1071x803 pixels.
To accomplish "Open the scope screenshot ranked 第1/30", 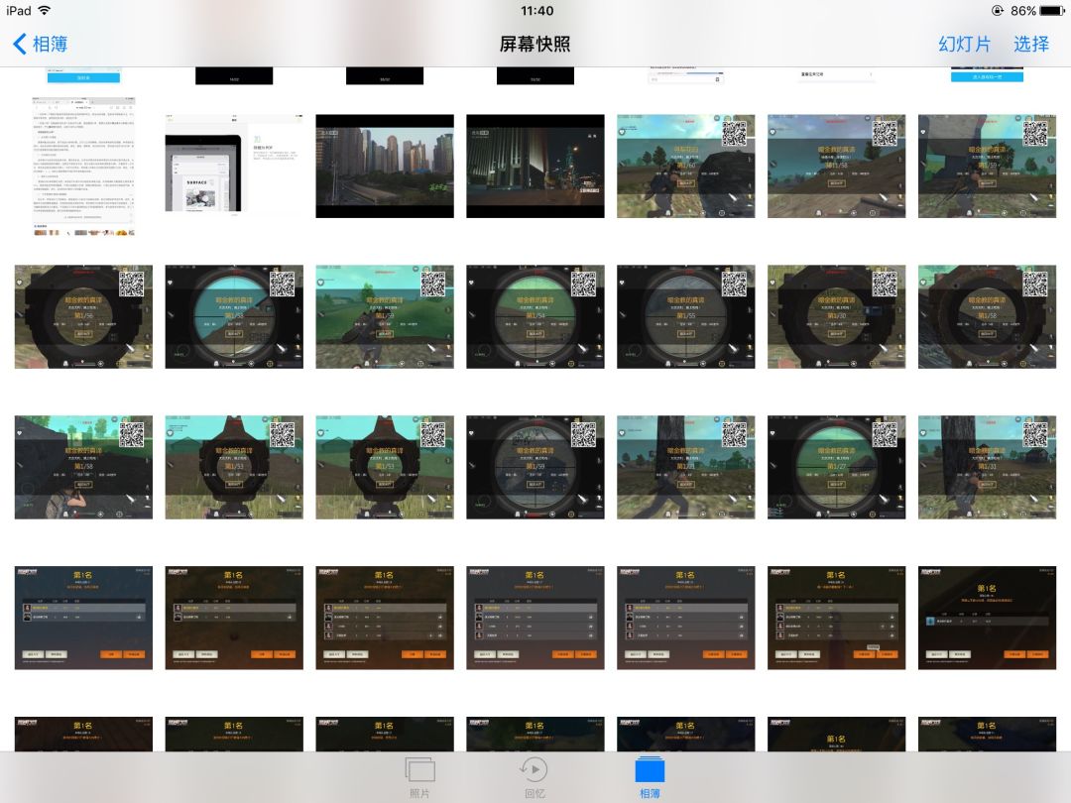I will click(x=837, y=317).
